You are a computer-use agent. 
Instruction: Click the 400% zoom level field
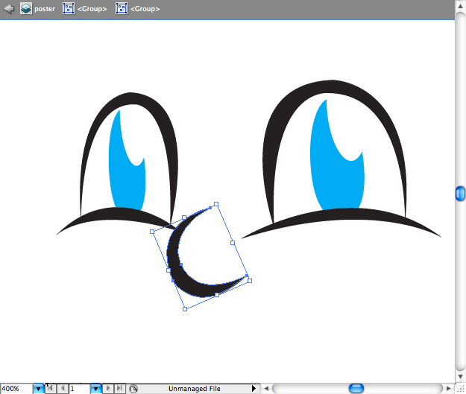click(16, 389)
